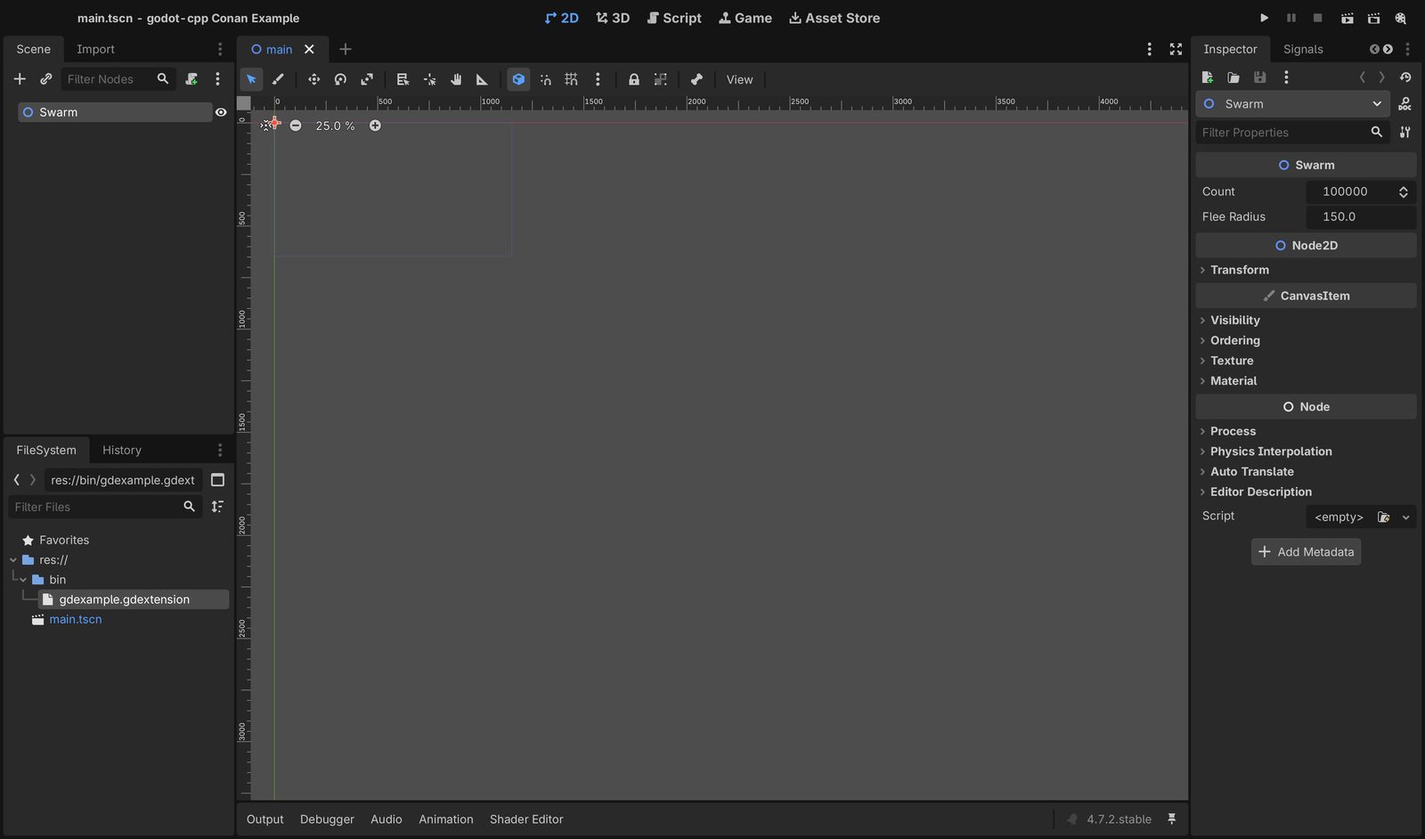Open Inspector property tools settings icon
This screenshot has width=1425, height=839.
click(1405, 132)
